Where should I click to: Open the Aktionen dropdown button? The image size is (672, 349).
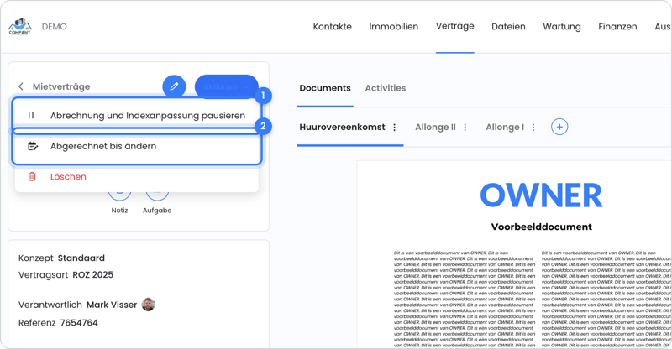coord(226,86)
